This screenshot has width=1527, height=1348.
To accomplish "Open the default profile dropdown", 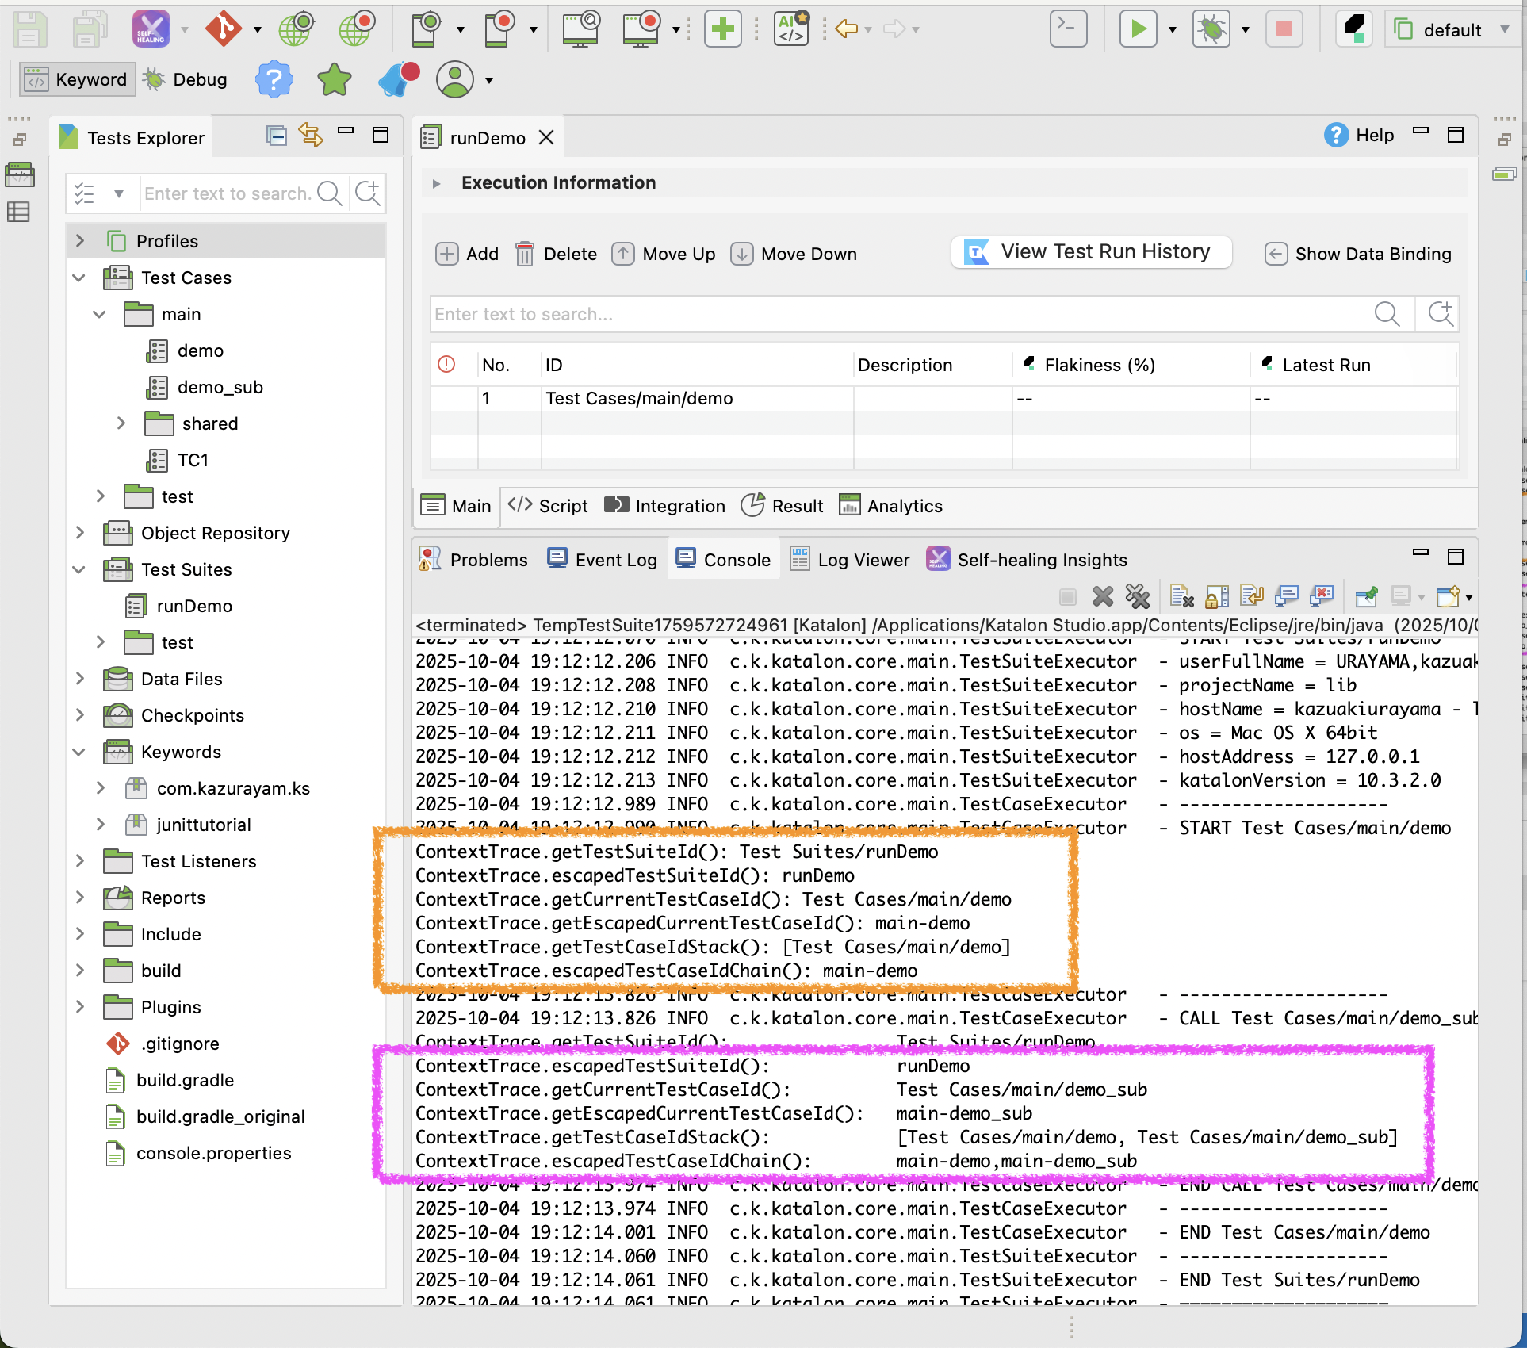I will pos(1452,30).
